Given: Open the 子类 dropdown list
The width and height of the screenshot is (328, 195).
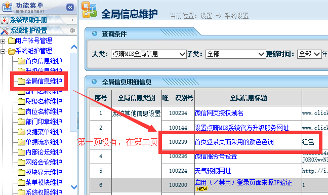Looking at the screenshot, I should pyautogui.click(x=235, y=54).
